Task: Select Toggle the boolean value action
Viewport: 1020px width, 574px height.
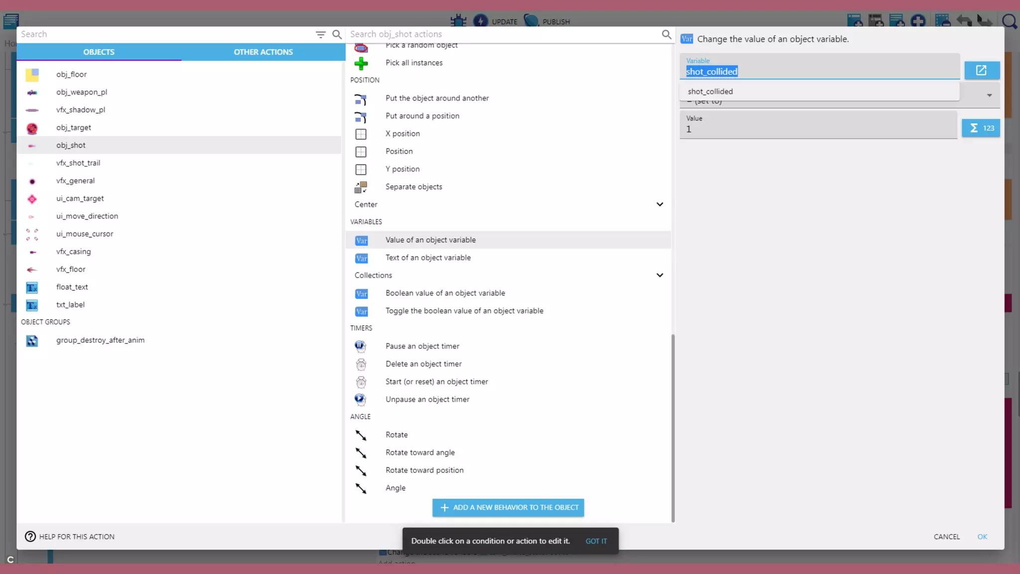Action: (x=464, y=311)
